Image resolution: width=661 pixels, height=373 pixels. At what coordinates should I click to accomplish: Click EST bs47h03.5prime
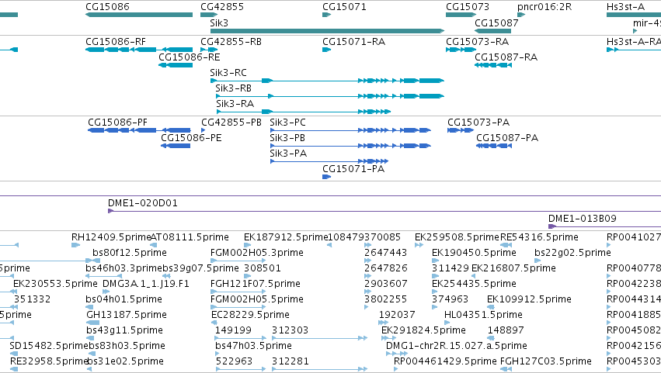(253, 347)
